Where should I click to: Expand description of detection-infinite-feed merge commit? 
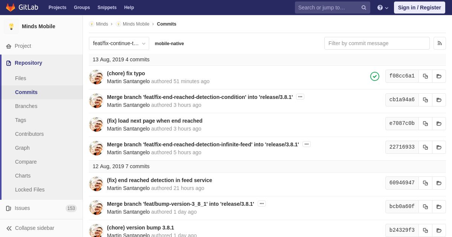click(x=307, y=144)
